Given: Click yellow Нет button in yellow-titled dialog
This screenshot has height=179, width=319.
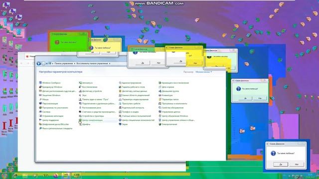Looking at the screenshot, I should click(195, 63).
